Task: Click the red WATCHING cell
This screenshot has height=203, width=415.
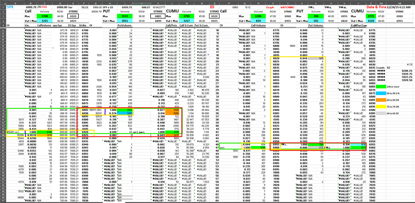Action: (287, 8)
